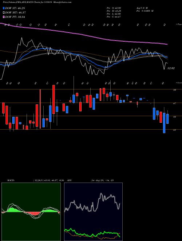The height and width of the screenshot is (241, 182).
Task: Click the 41 price axis label
Action: [x=174, y=130]
